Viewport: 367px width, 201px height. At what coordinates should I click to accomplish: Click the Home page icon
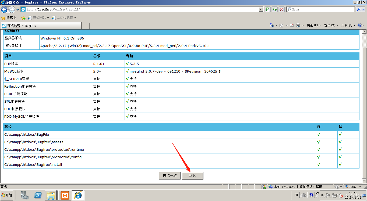point(272,25)
